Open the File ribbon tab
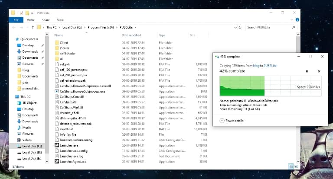This screenshot has height=179, width=333. coord(16,19)
